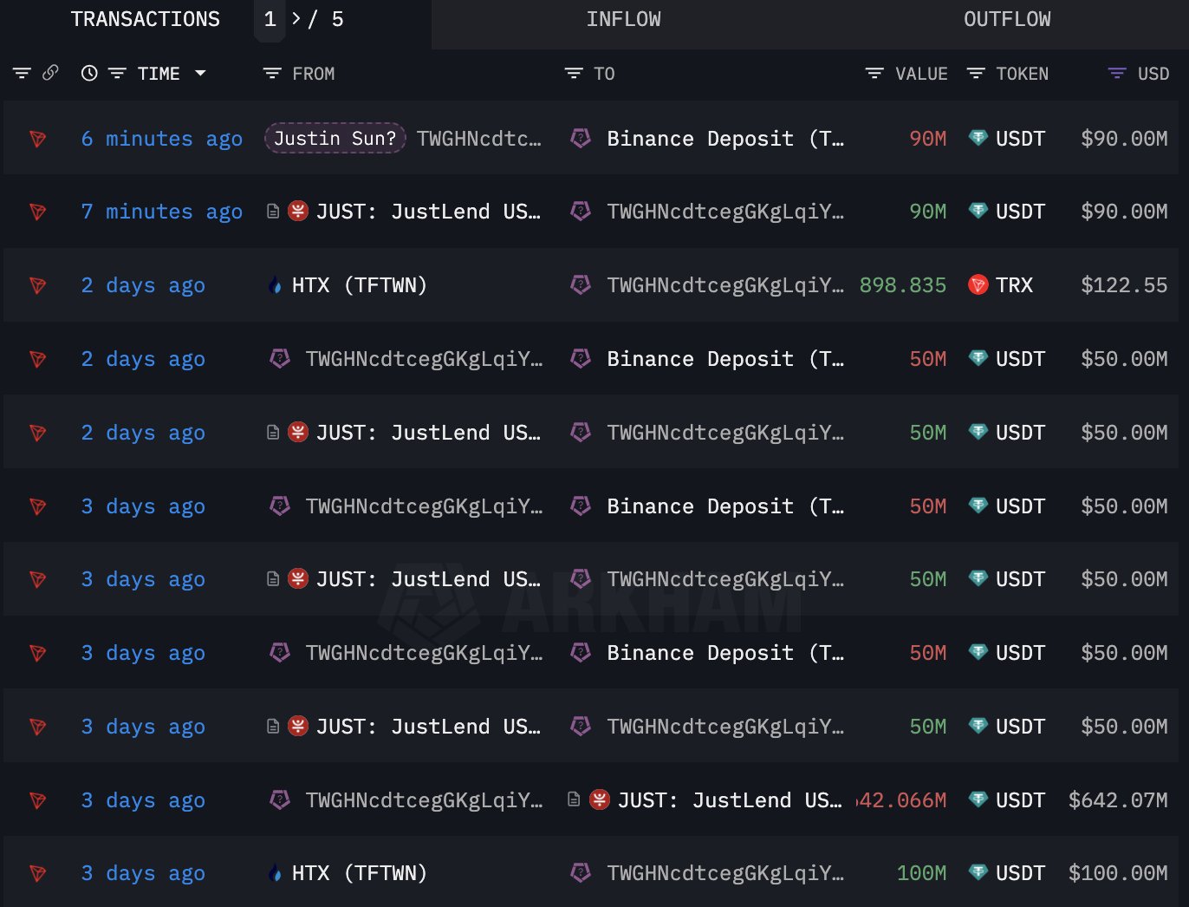This screenshot has width=1189, height=907.
Task: Open the FROM column filter
Action: pyautogui.click(x=272, y=74)
